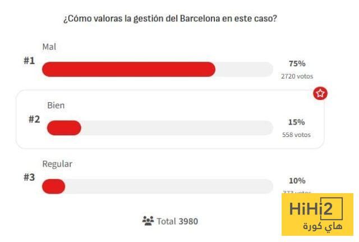
Task: Pick the Regular poll option label
Action: coord(57,164)
